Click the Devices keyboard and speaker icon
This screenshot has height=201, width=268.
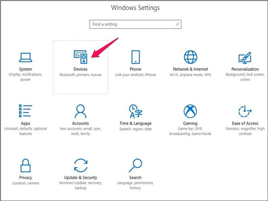(x=80, y=57)
